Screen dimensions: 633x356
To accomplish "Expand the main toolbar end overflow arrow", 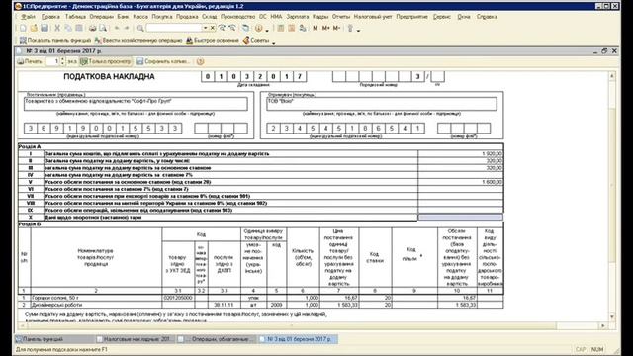I will 358,30.
